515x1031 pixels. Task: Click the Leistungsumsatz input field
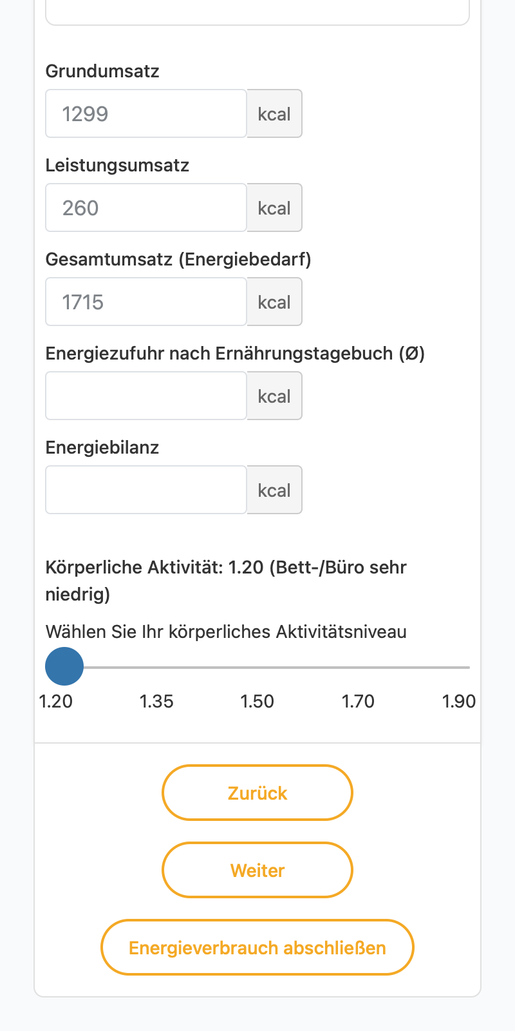pyautogui.click(x=146, y=207)
